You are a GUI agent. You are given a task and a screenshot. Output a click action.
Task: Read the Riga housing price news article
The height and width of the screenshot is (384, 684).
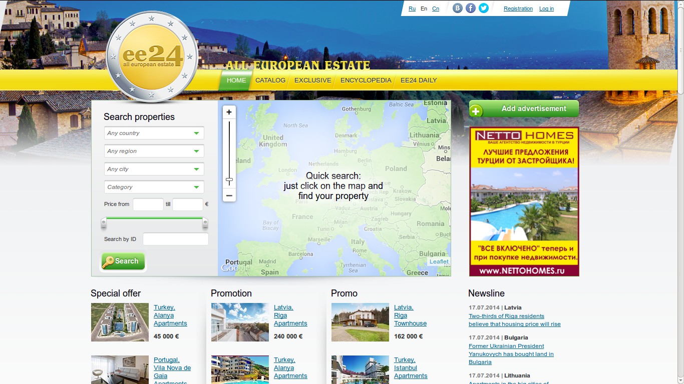515,320
